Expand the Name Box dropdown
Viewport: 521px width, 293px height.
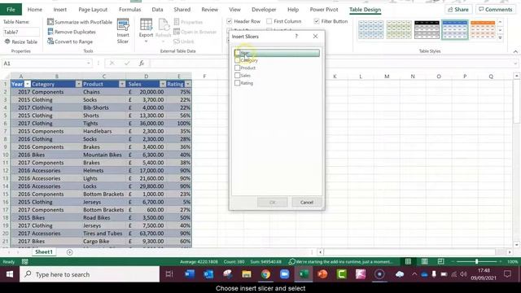click(x=89, y=63)
